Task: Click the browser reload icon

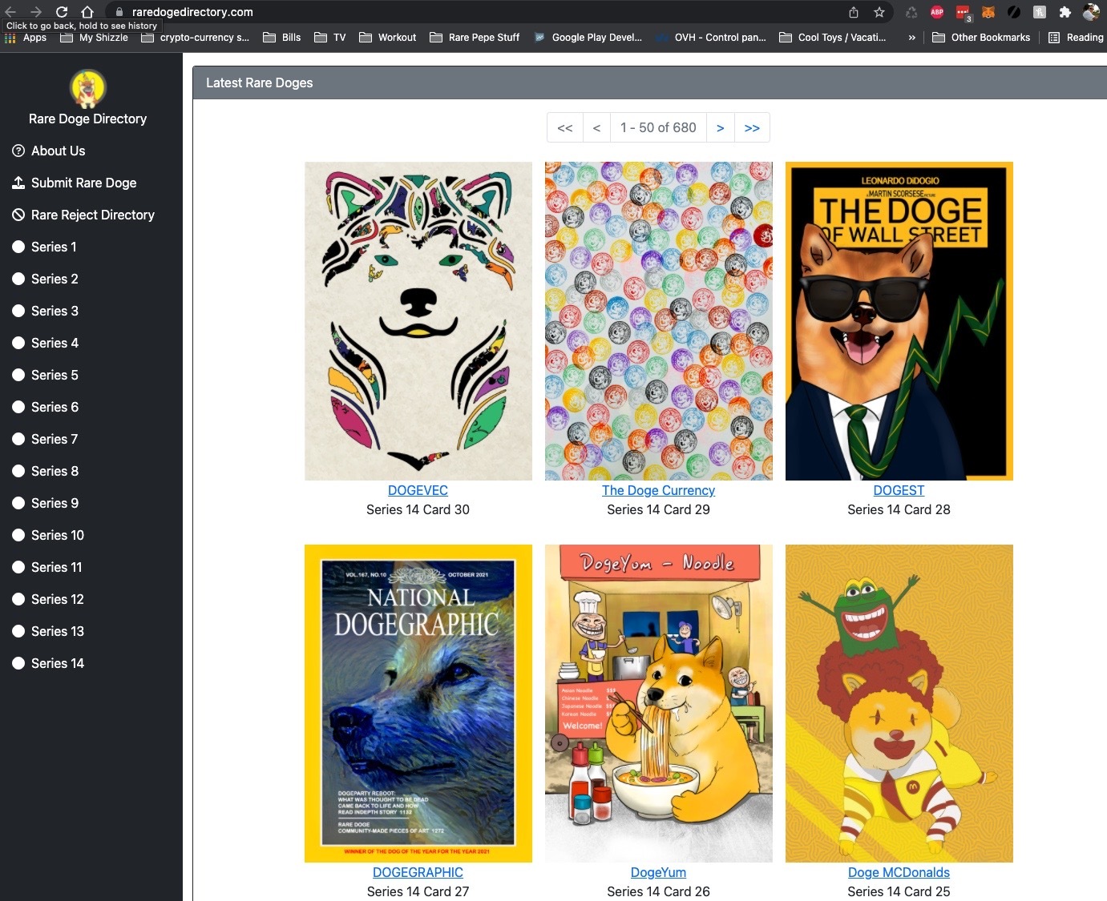Action: (x=62, y=12)
